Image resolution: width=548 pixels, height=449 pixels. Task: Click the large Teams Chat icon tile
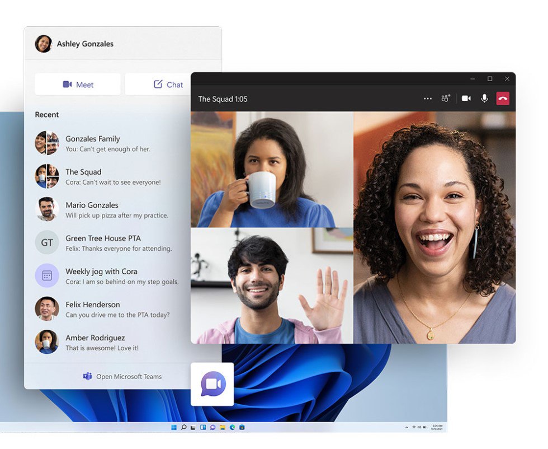tap(212, 384)
